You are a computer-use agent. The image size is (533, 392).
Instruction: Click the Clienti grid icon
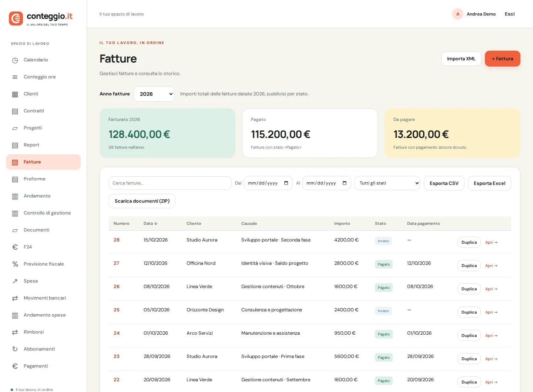pos(15,94)
